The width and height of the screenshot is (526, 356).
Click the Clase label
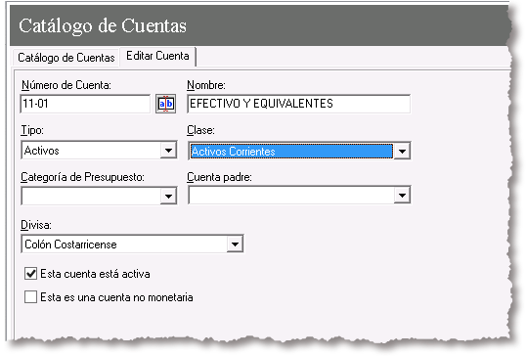coord(200,130)
